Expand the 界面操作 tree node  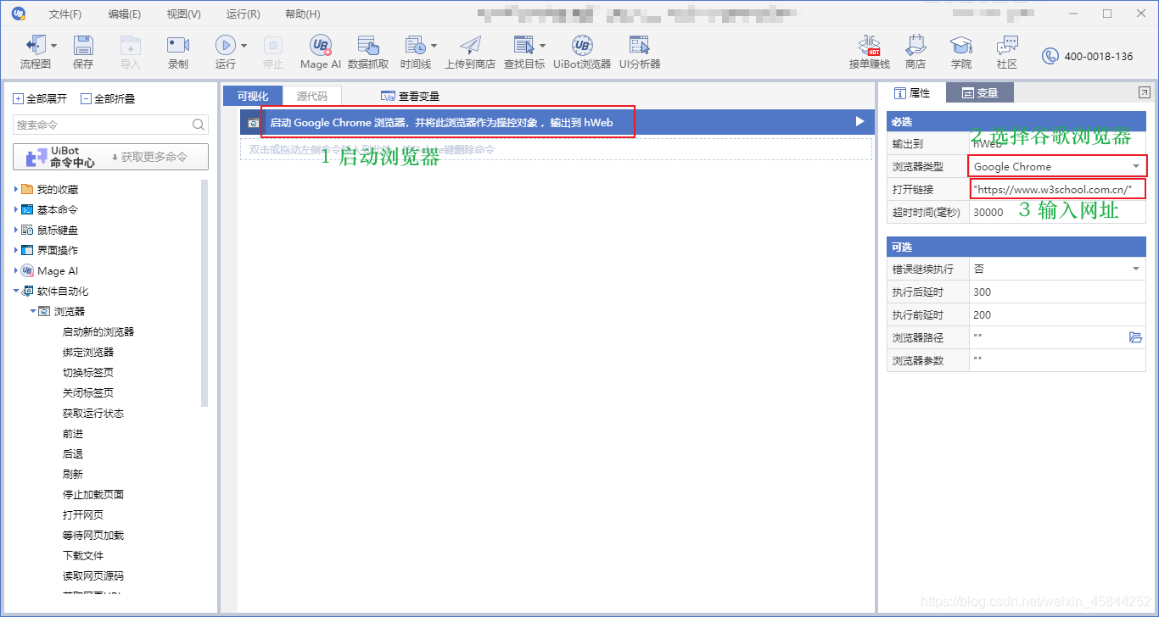(16, 250)
